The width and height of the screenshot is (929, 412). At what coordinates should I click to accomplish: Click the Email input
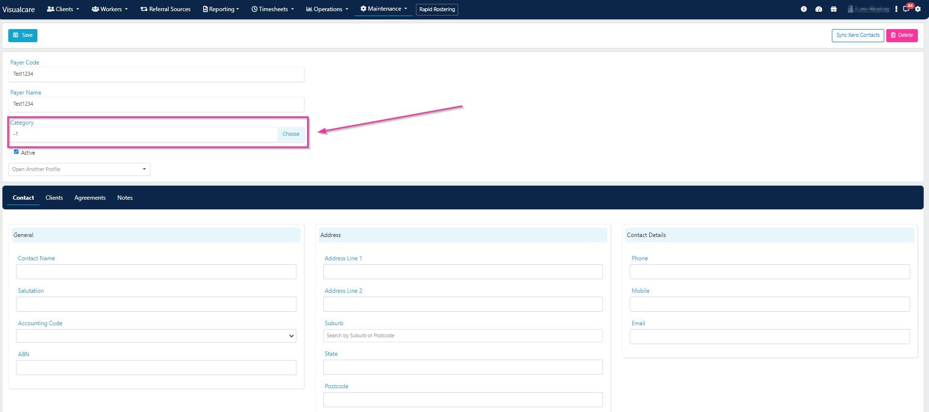[770, 336]
